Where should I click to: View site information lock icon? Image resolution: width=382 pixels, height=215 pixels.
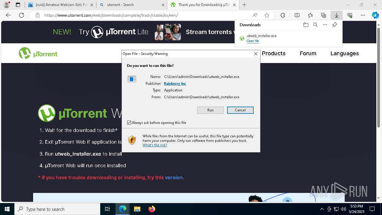tap(38, 15)
